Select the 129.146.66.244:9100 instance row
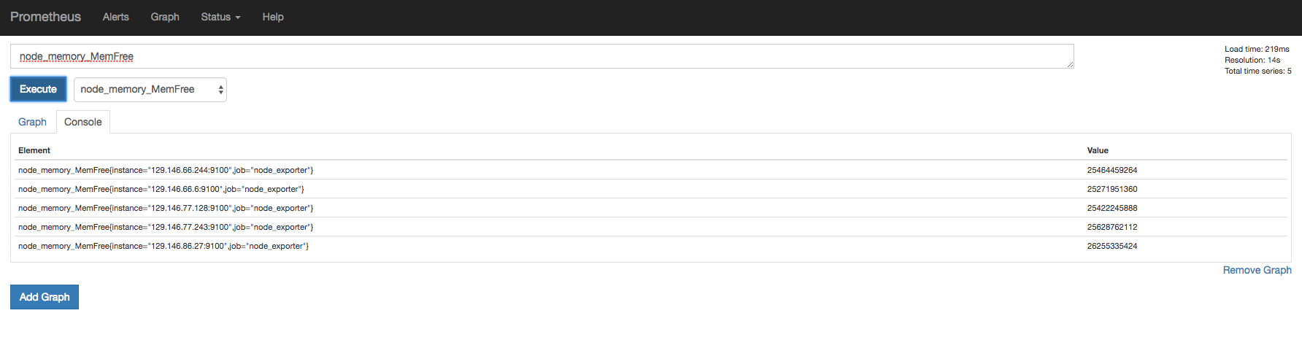 pyautogui.click(x=166, y=170)
